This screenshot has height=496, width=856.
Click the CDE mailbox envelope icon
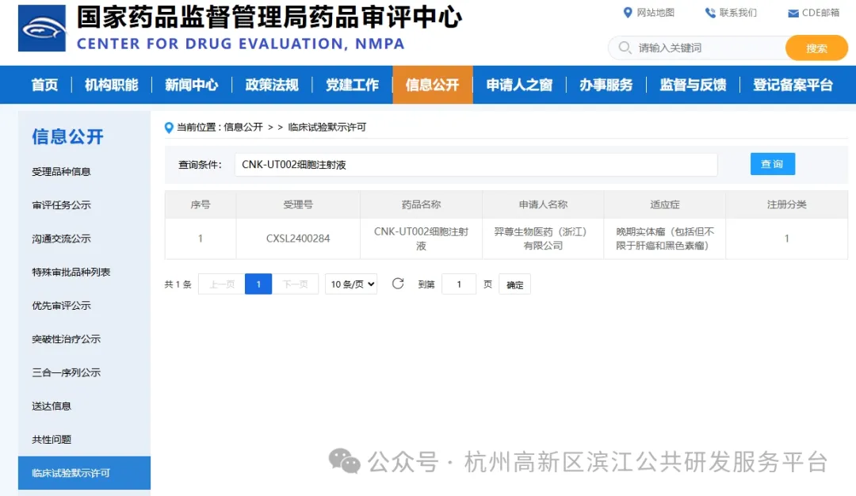[793, 13]
